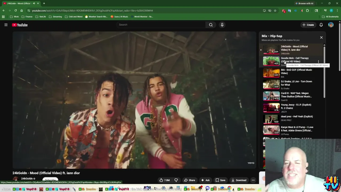
Task: Open YouTube notifications bell
Action: click(321, 25)
